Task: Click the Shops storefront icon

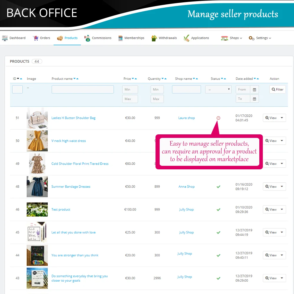Action: click(224, 38)
